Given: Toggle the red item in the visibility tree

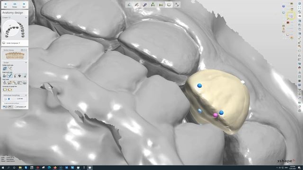Looking at the screenshot, I should [x=288, y=23].
